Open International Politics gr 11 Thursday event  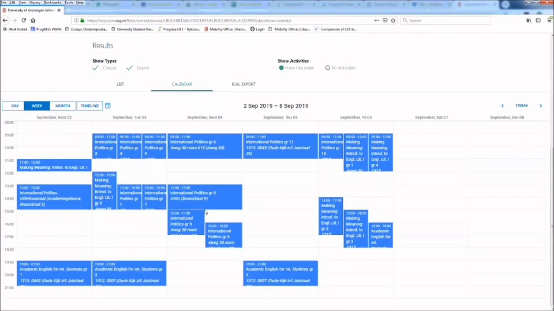tap(280, 146)
